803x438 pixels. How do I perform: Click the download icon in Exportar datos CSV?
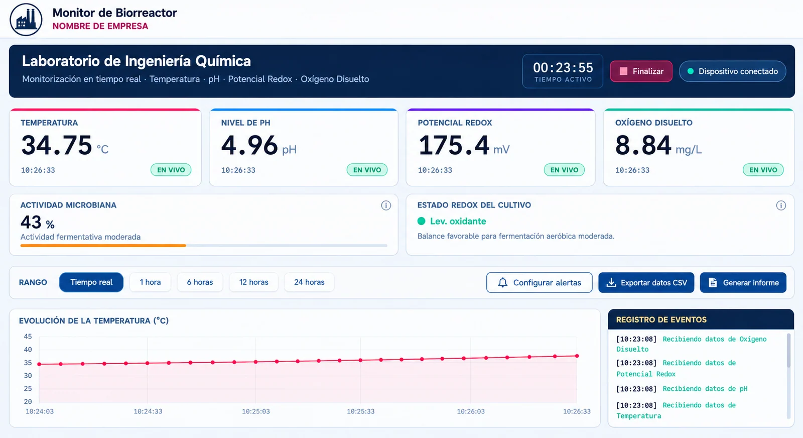pyautogui.click(x=611, y=283)
